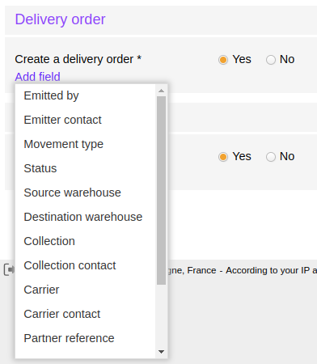Select Partner reference option
Image resolution: width=317 pixels, height=364 pixels.
coord(85,338)
